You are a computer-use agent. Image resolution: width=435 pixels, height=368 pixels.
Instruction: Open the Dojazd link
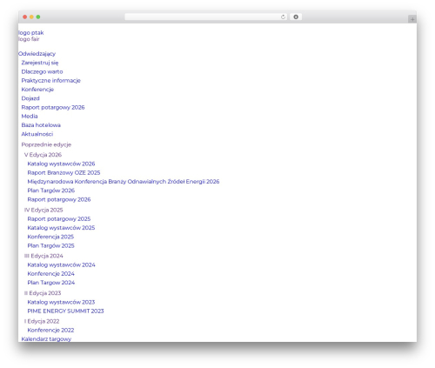[30, 98]
